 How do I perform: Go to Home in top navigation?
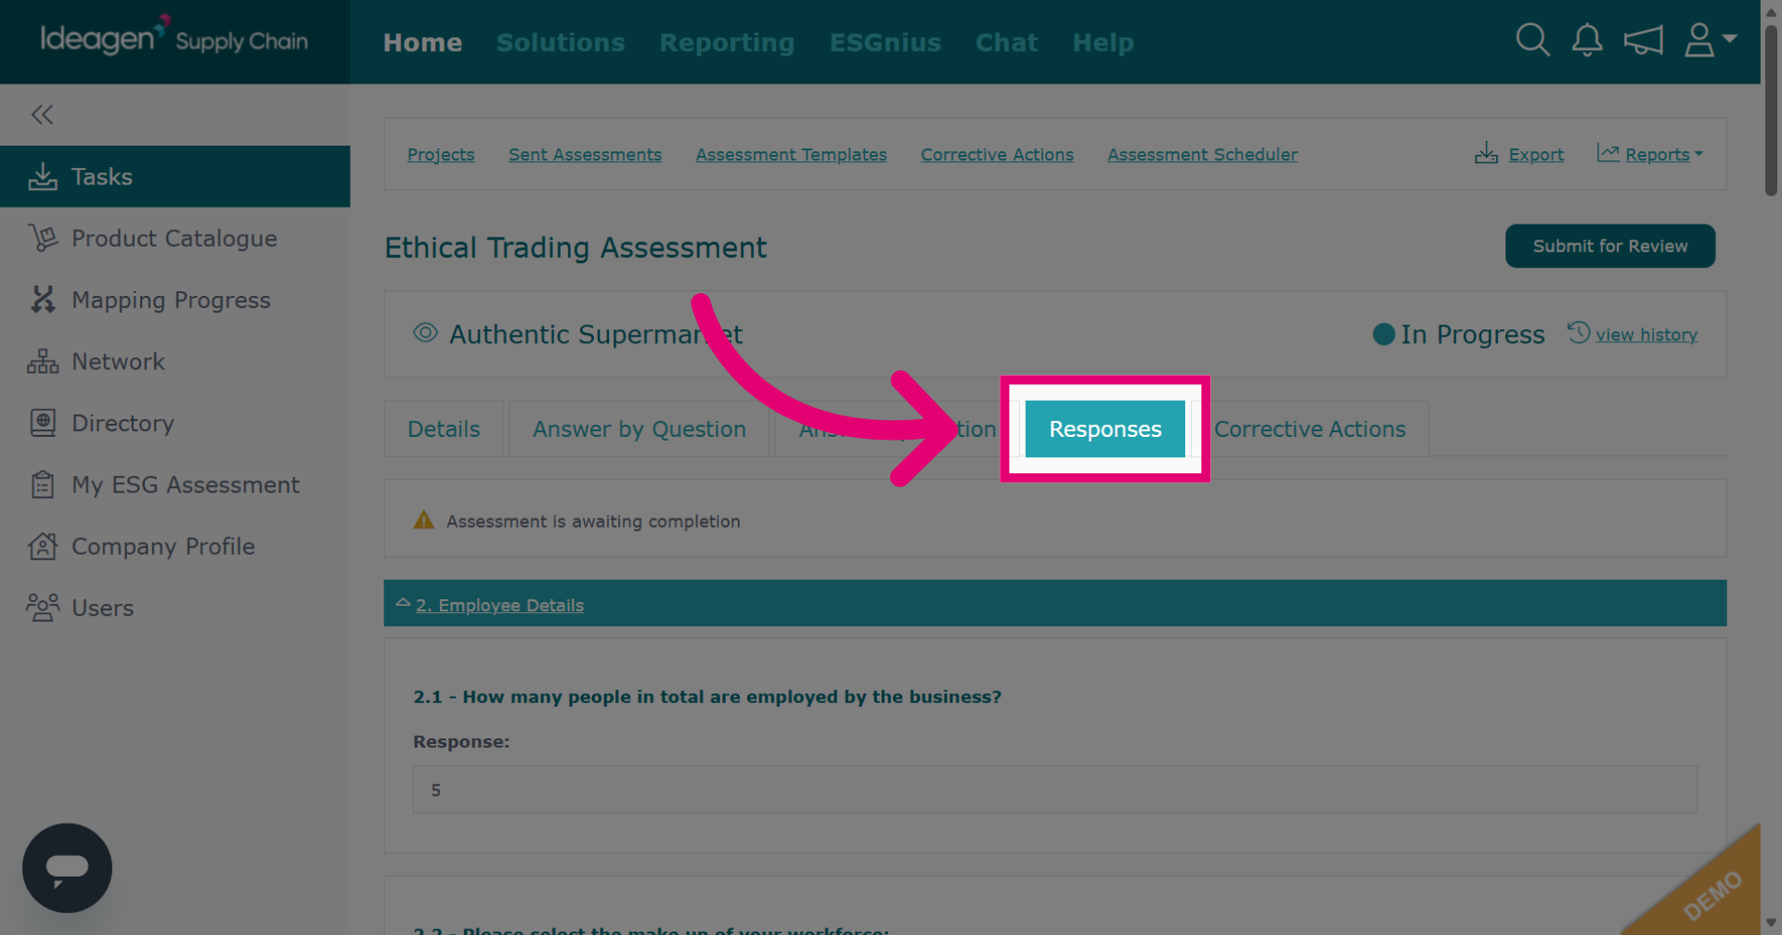pyautogui.click(x=422, y=43)
